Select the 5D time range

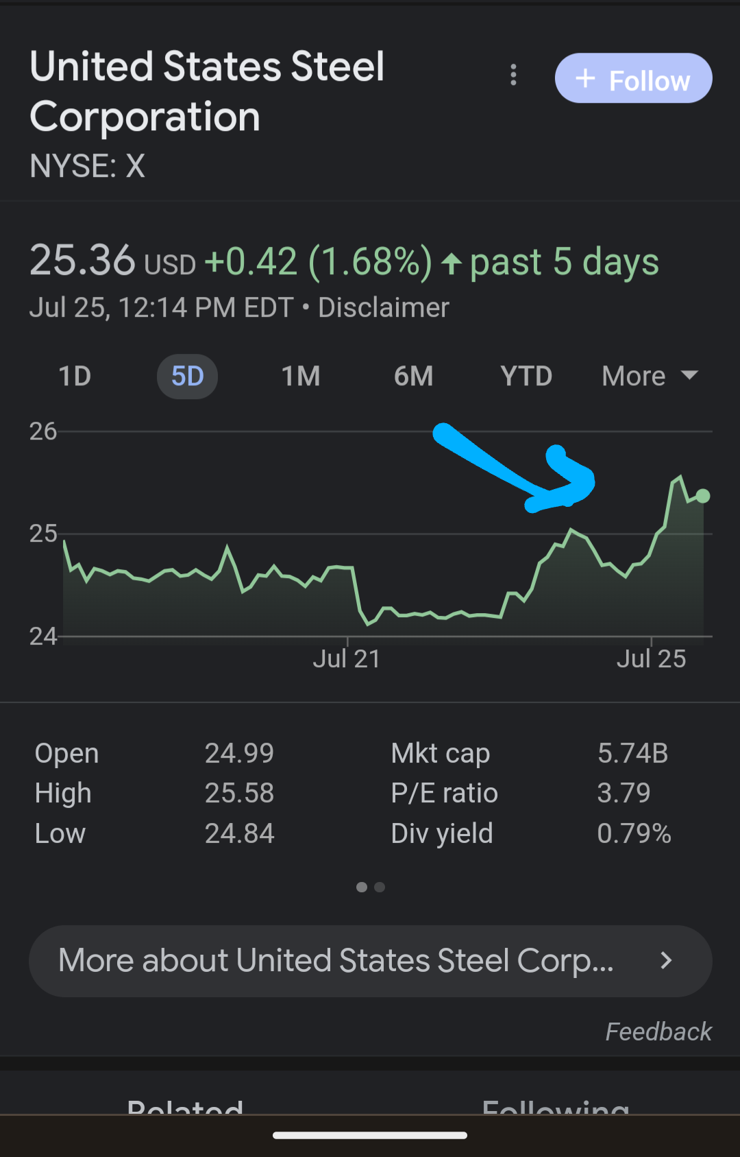[187, 376]
